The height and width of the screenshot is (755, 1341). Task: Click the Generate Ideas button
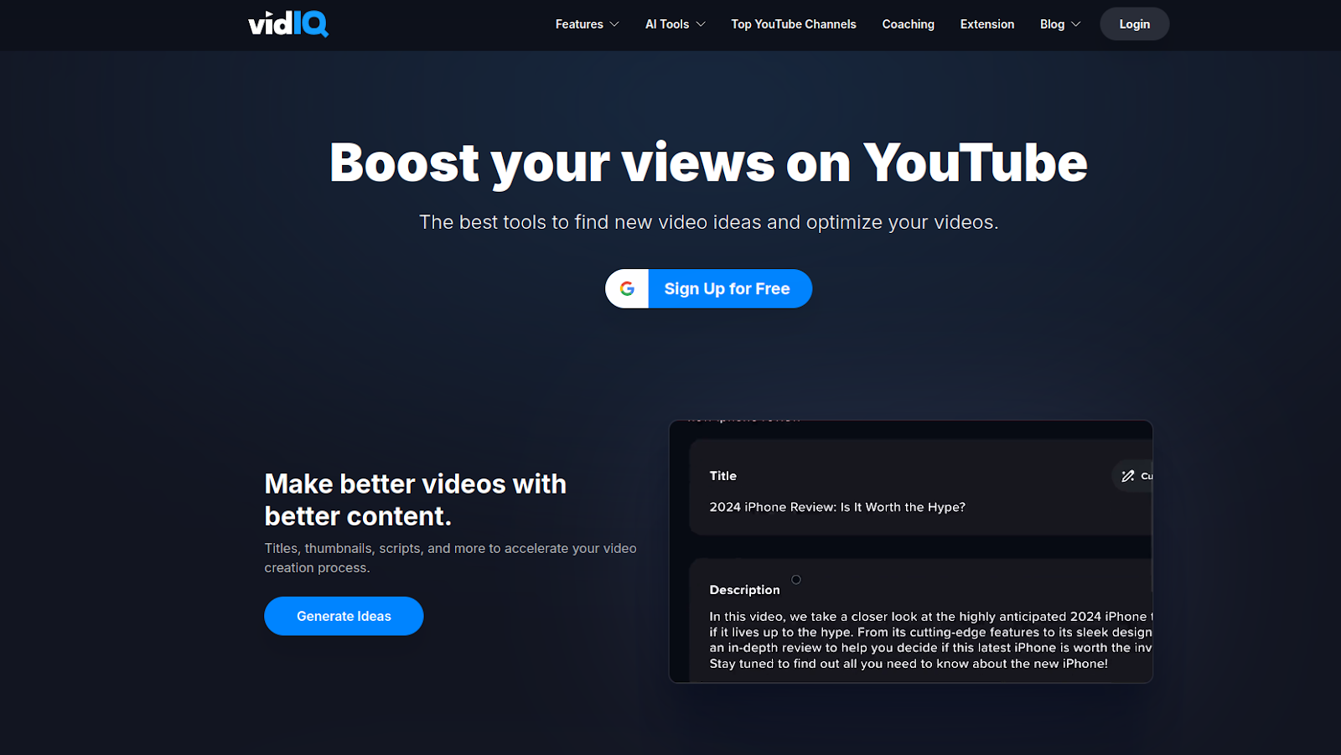[344, 616]
